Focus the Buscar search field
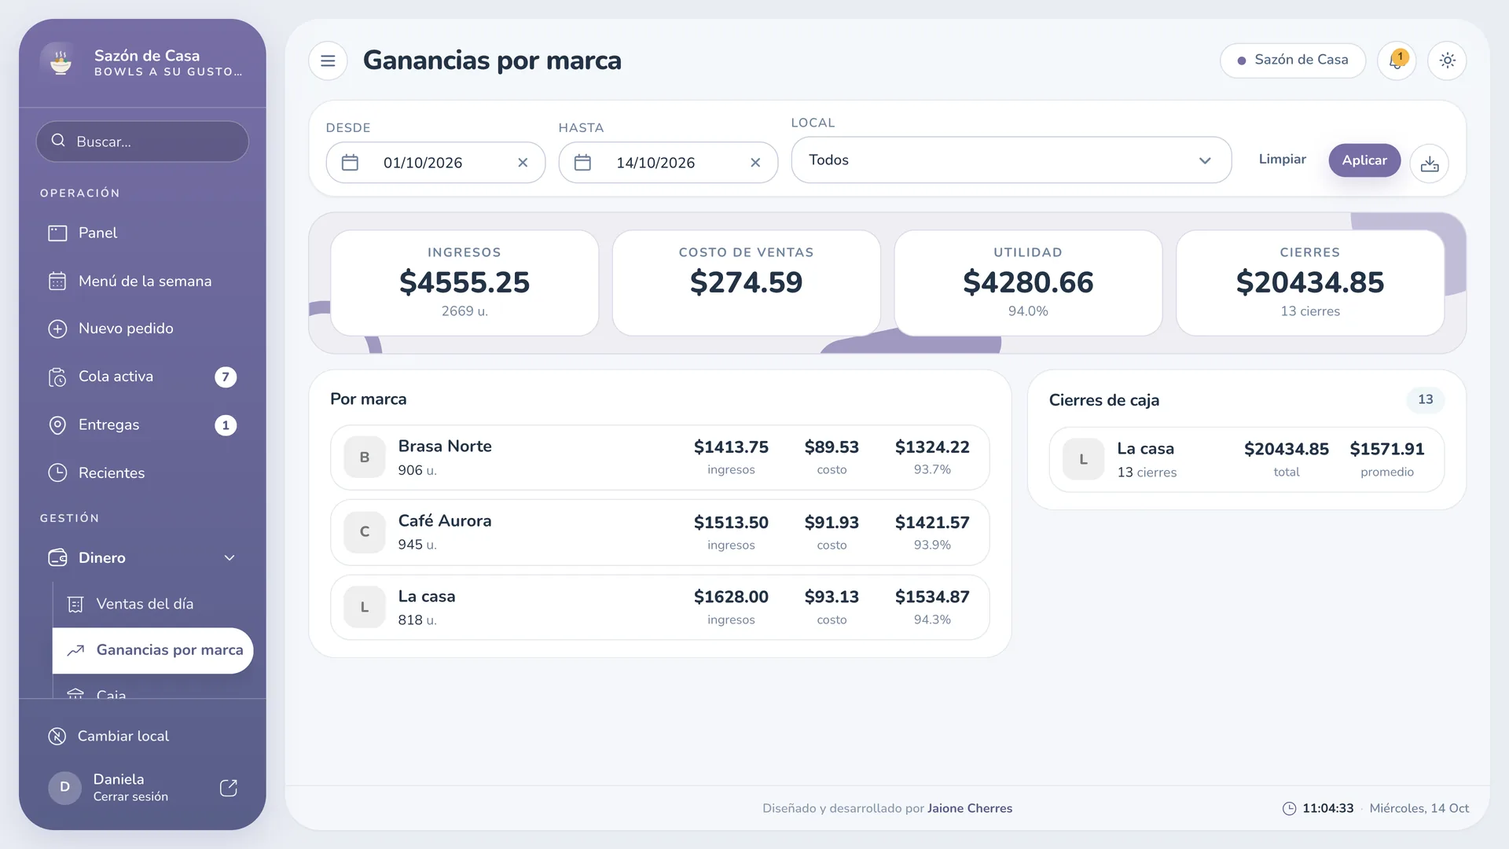The height and width of the screenshot is (849, 1509). 142,141
